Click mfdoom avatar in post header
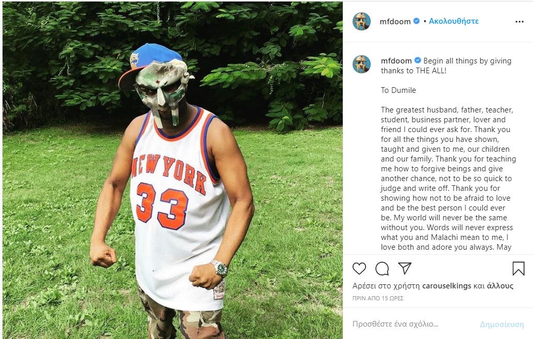The width and height of the screenshot is (533, 339). click(x=361, y=22)
